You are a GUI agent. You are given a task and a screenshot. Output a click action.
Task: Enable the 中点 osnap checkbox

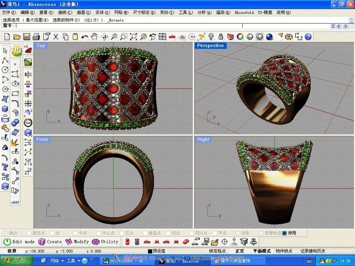coord(75,233)
